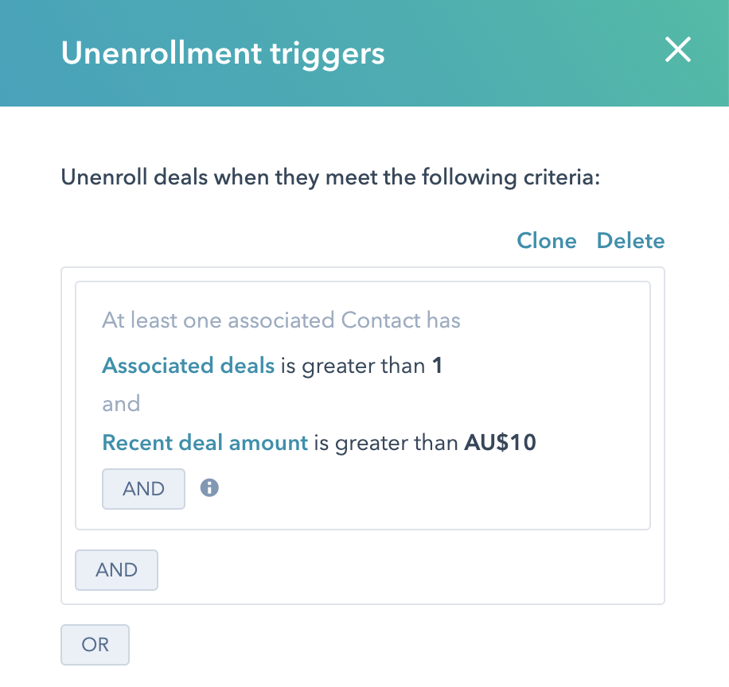This screenshot has height=687, width=729.
Task: Select the value 1 in Associated deals criterion
Action: pyautogui.click(x=437, y=366)
